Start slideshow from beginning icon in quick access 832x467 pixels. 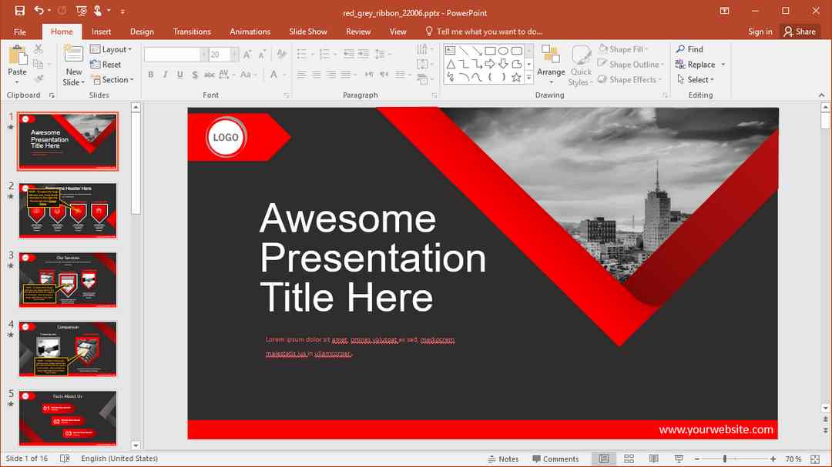pos(81,11)
